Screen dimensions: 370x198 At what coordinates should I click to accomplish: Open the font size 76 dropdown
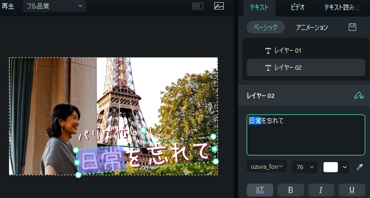click(305, 167)
